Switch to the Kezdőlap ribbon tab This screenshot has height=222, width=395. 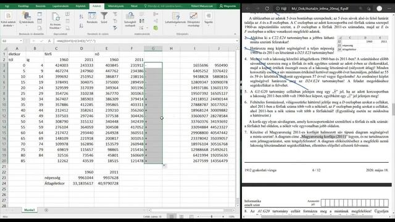[x=23, y=6]
